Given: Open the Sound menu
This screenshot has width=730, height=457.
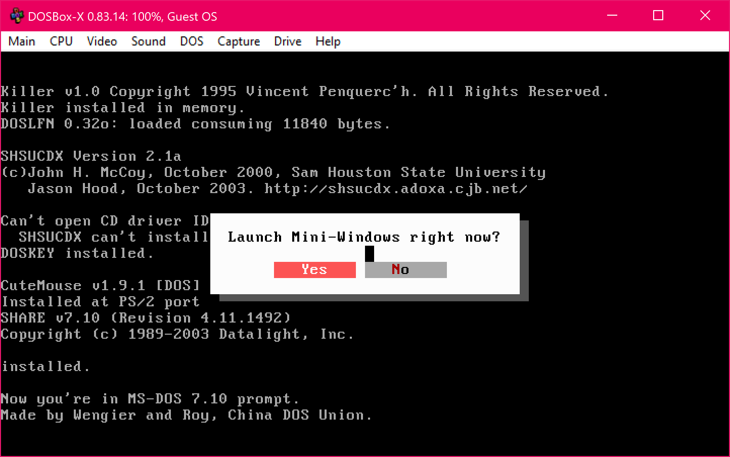Looking at the screenshot, I should pos(148,41).
